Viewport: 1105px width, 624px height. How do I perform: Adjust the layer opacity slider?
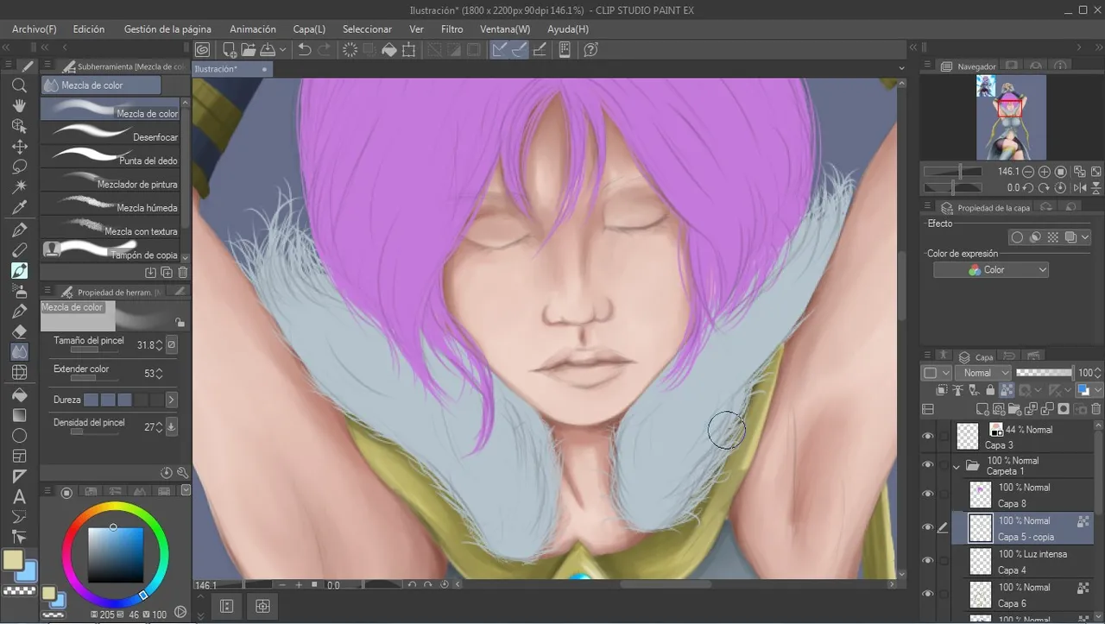[x=1045, y=373]
